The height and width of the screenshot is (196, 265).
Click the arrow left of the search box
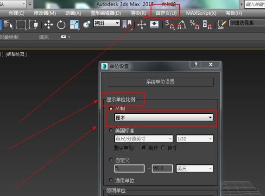click(241, 4)
